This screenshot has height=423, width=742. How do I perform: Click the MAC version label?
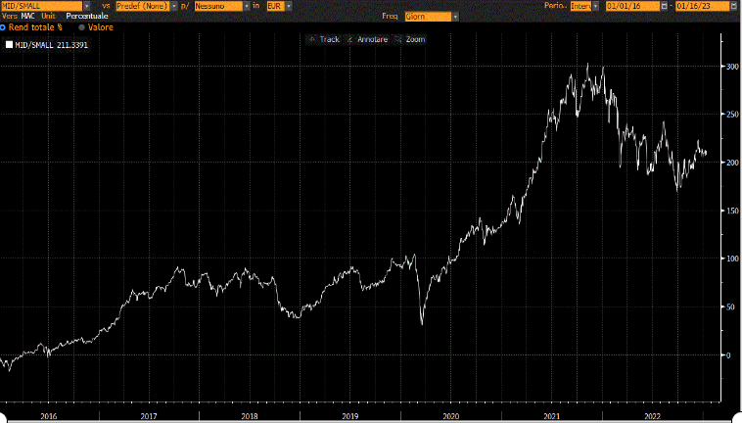(28, 17)
